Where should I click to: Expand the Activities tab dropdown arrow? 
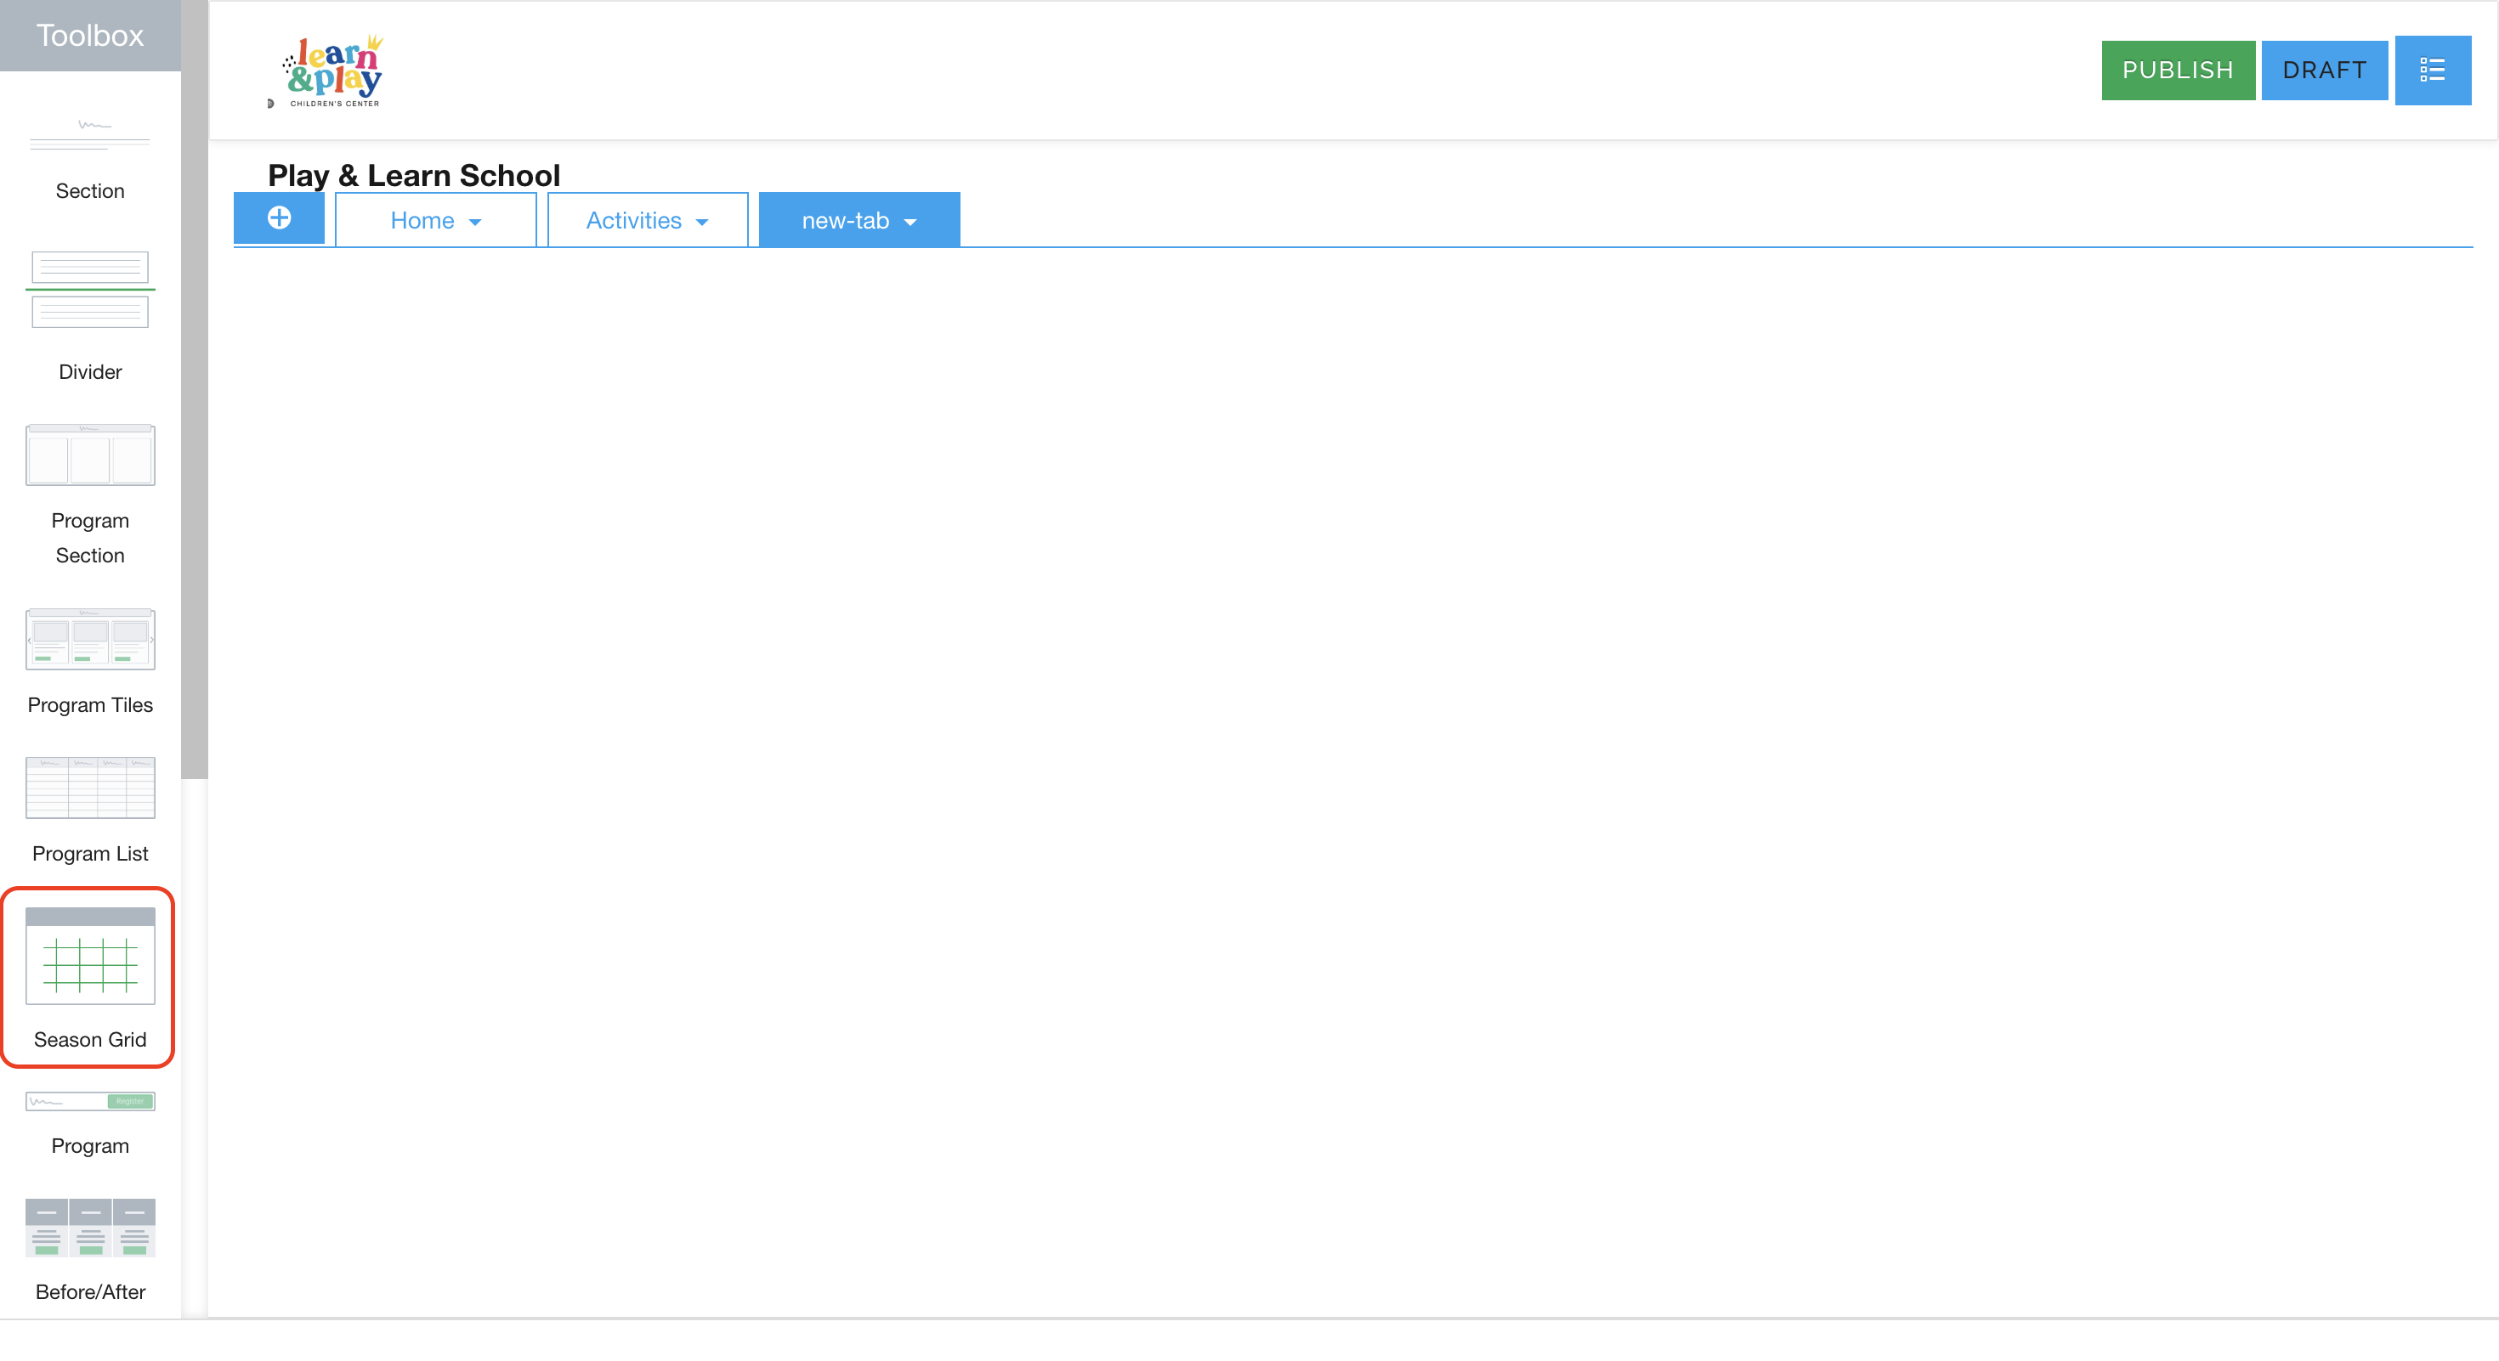pos(702,222)
